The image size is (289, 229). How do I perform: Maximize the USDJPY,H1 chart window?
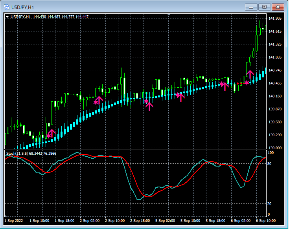(x=265, y=7)
